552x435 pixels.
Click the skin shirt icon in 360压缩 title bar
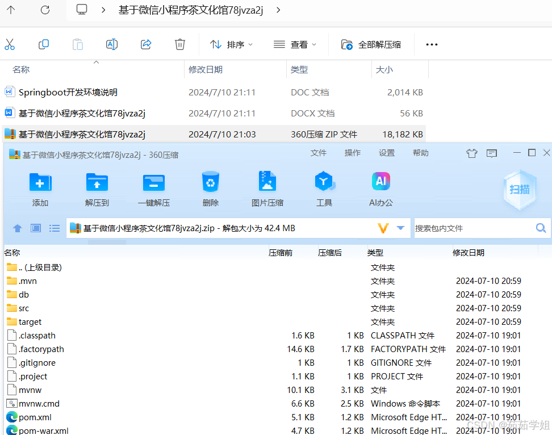pos(472,153)
